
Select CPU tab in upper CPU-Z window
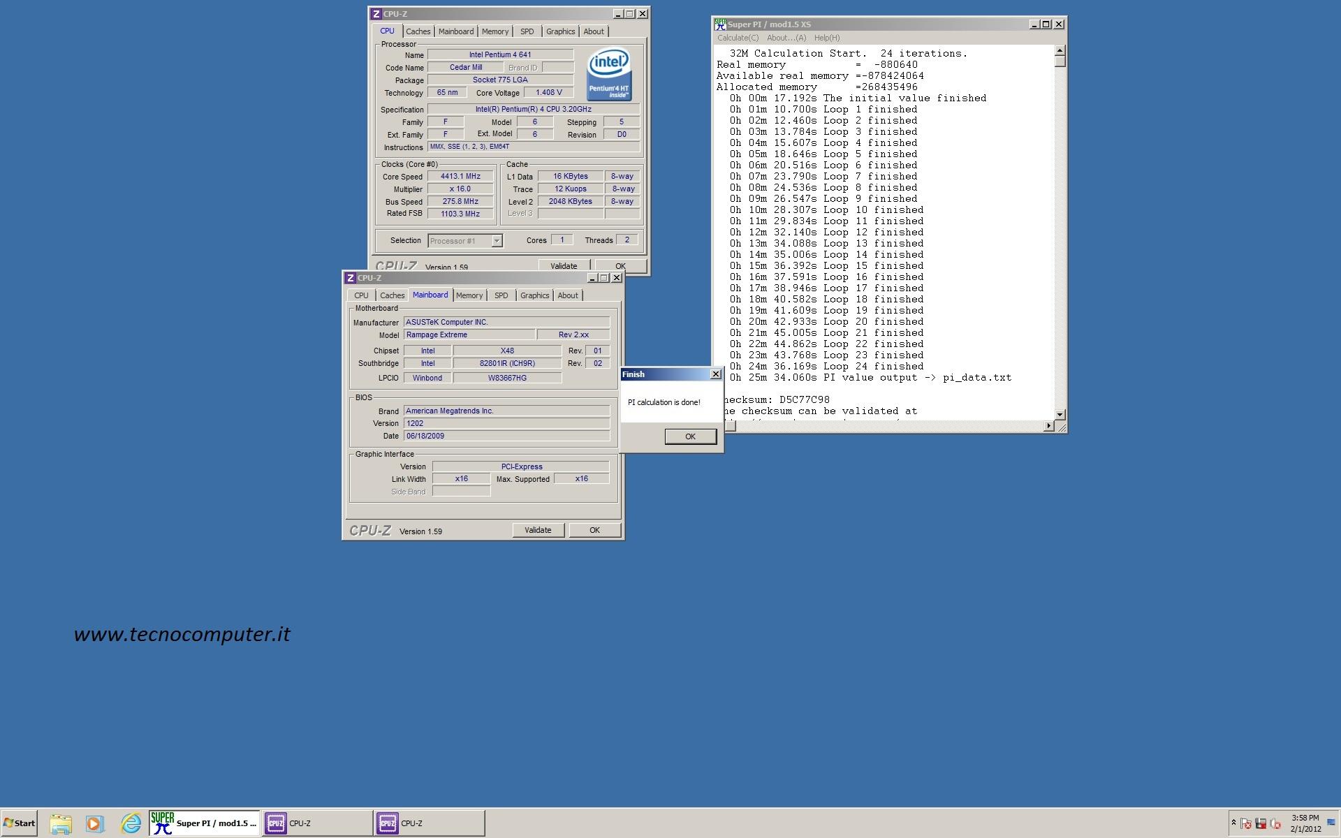pyautogui.click(x=388, y=31)
